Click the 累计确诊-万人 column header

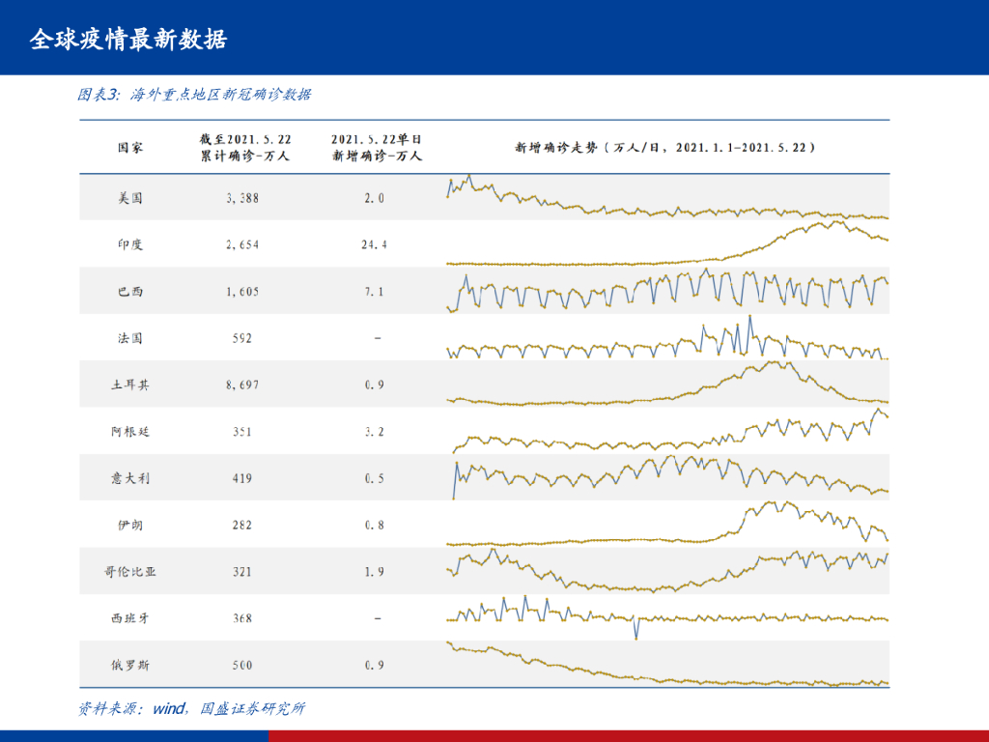244,148
